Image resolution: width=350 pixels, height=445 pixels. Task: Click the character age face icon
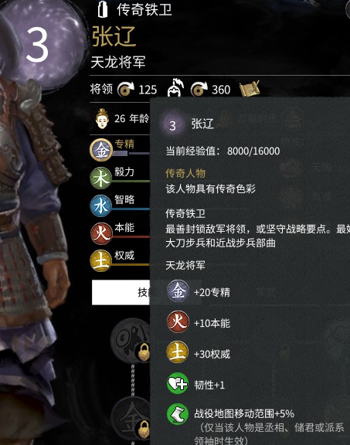(102, 118)
